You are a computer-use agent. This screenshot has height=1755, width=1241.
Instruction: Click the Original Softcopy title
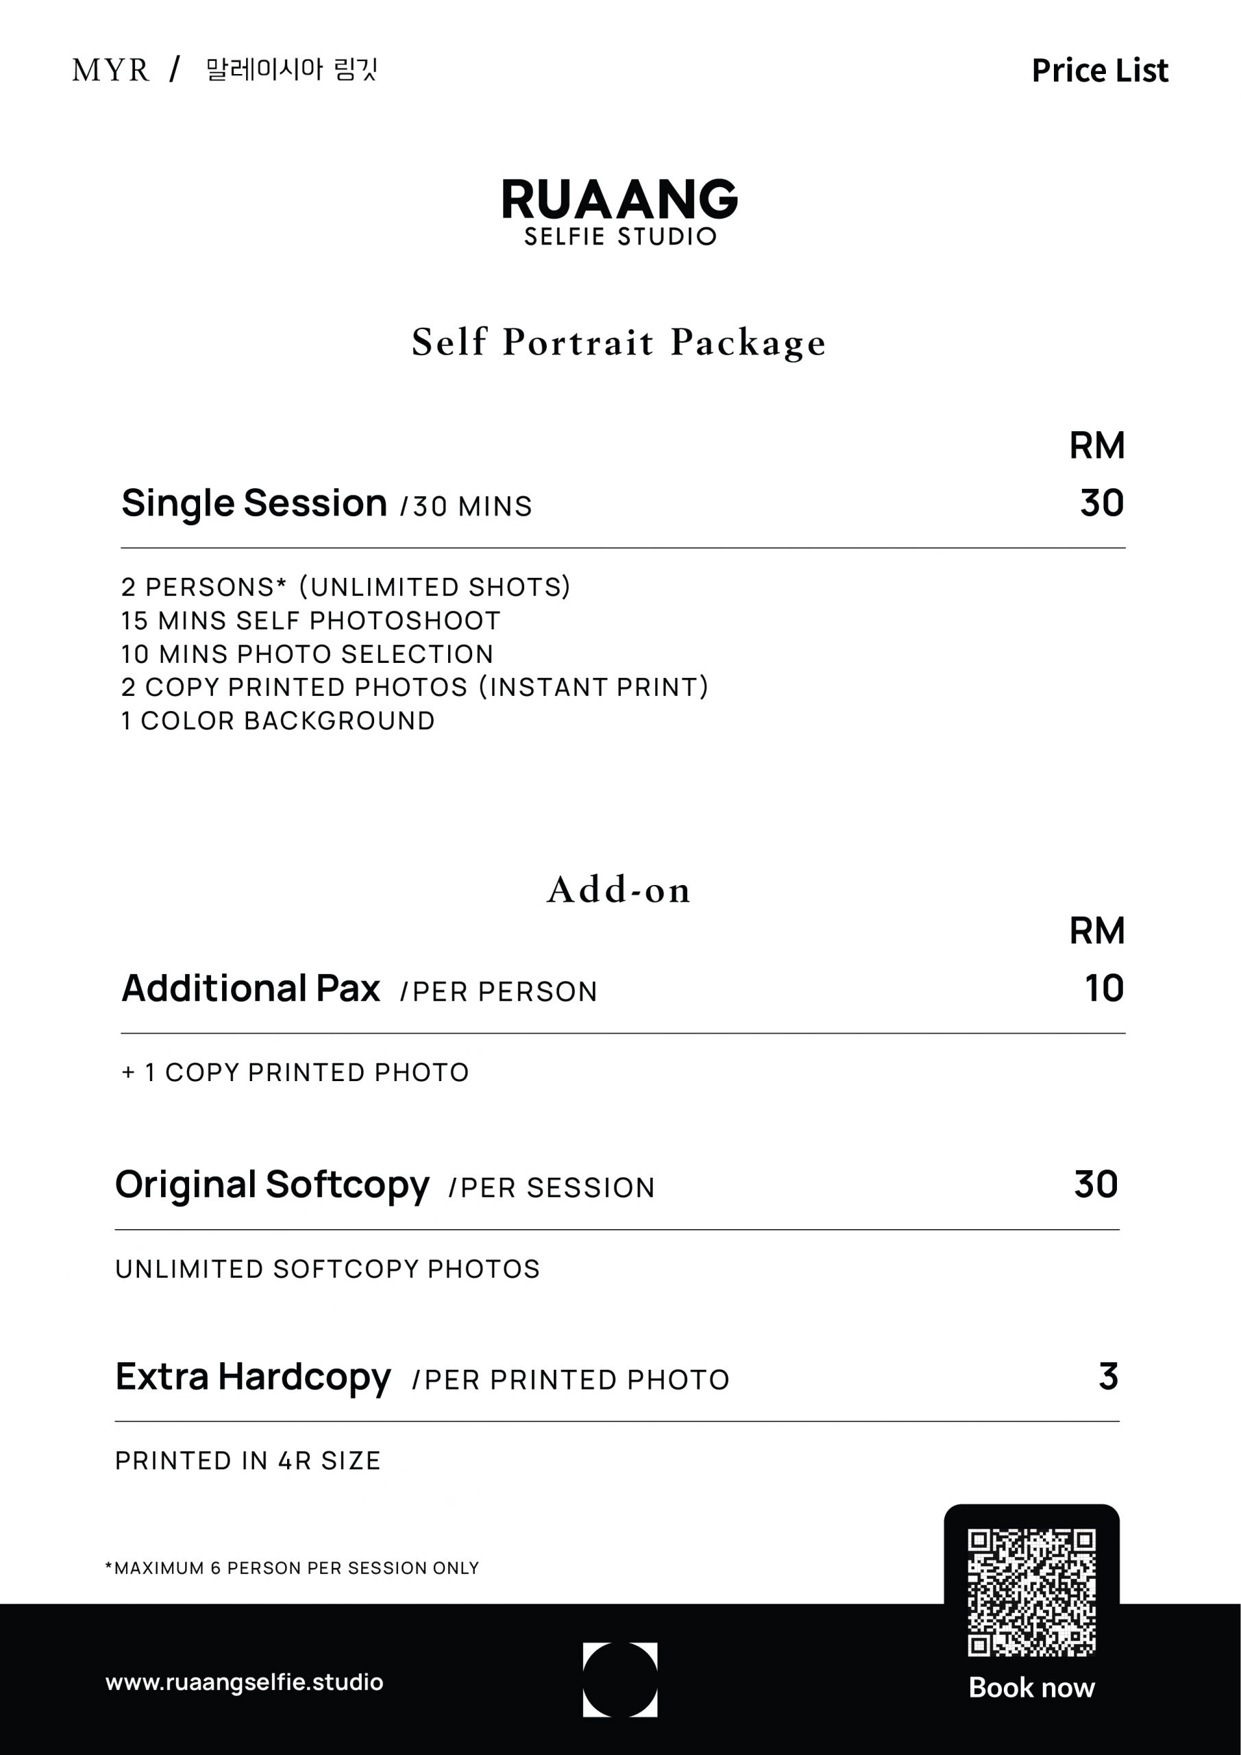tap(272, 1185)
